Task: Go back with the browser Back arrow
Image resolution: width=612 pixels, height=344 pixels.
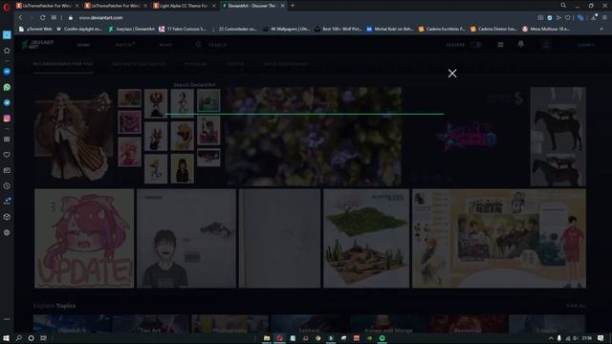Action: pyautogui.click(x=20, y=17)
